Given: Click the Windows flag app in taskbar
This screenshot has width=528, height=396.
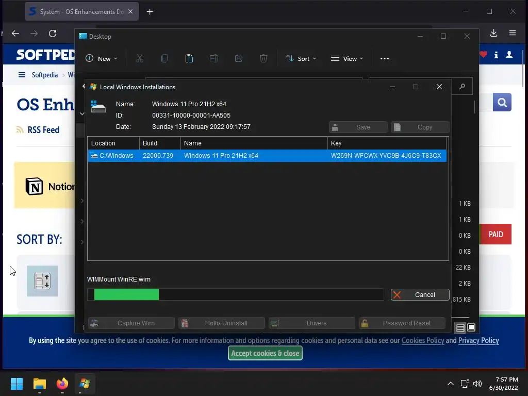Looking at the screenshot, I should pos(85,384).
